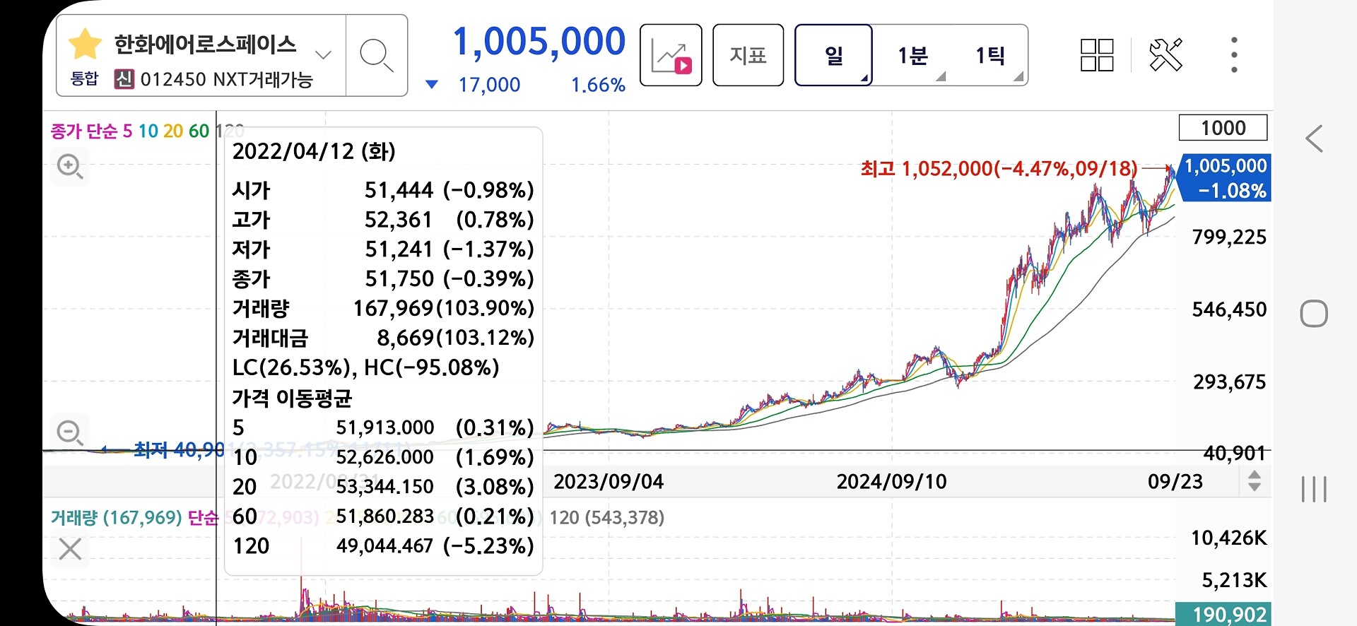Zoom in the chart with the plus magnifier
This screenshot has width=1357, height=626.
69,167
